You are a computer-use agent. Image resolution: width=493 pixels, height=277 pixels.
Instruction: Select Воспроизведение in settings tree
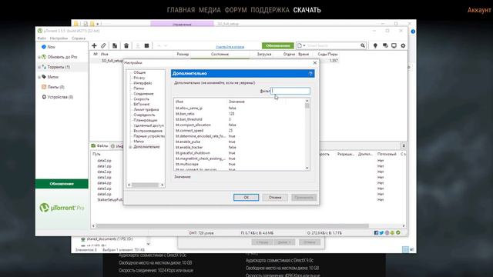[x=148, y=131]
